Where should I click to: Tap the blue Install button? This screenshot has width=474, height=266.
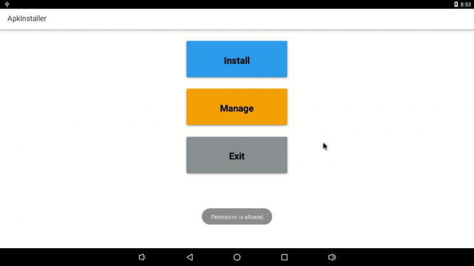pos(237,59)
